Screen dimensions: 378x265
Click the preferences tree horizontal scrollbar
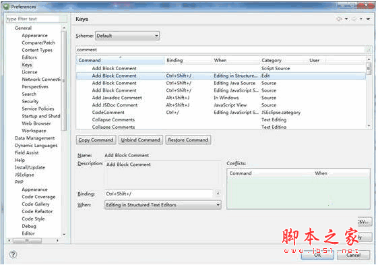pyautogui.click(x=27, y=241)
